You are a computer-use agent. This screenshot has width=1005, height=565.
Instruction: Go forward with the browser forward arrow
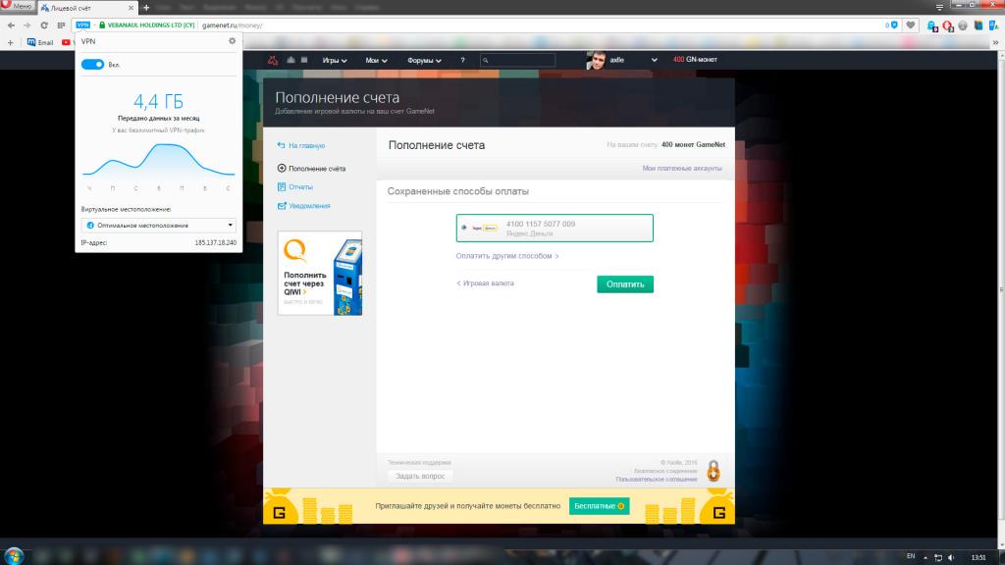(26, 25)
